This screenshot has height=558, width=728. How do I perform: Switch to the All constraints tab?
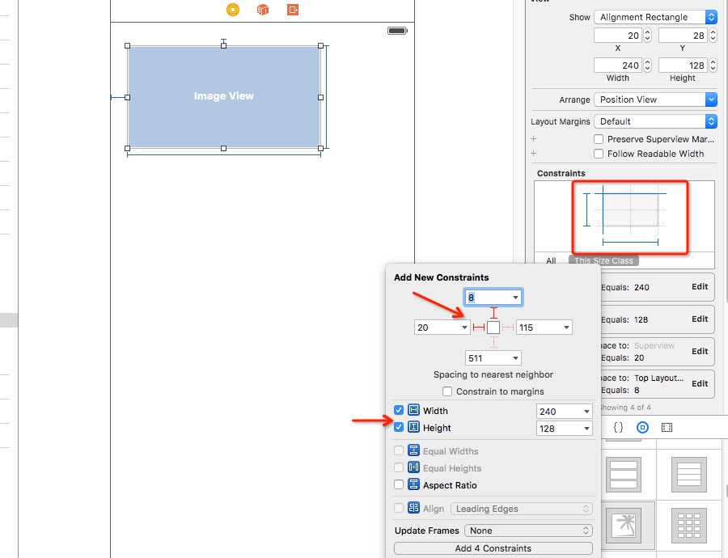[x=551, y=261]
